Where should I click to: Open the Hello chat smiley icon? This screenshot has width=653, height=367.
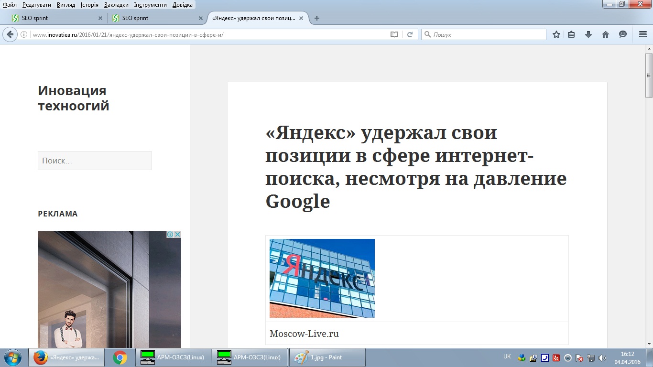pos(623,34)
